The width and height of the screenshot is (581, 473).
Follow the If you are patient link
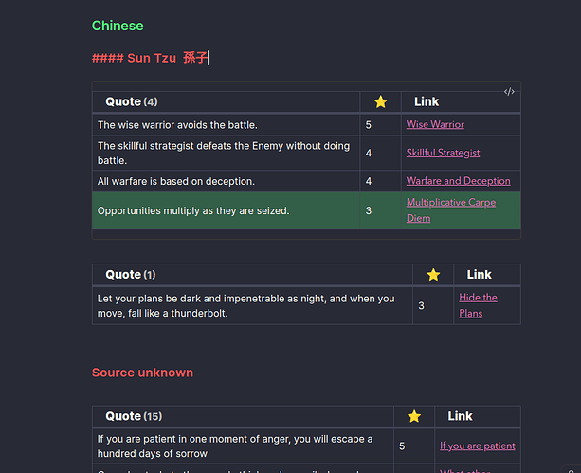click(478, 446)
